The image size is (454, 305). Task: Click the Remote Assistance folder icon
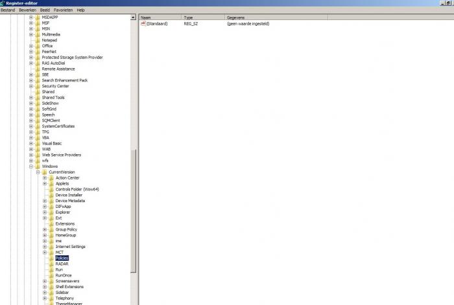38,69
